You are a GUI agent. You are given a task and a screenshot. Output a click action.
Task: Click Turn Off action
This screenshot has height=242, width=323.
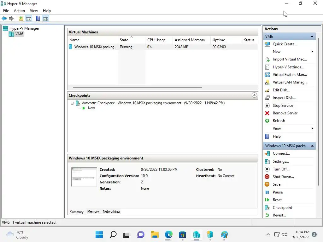coord(281,169)
